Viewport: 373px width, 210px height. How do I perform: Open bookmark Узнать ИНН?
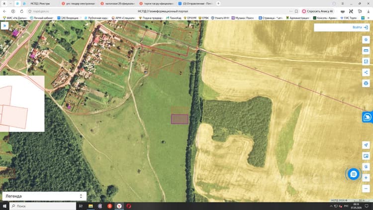pos(220,18)
